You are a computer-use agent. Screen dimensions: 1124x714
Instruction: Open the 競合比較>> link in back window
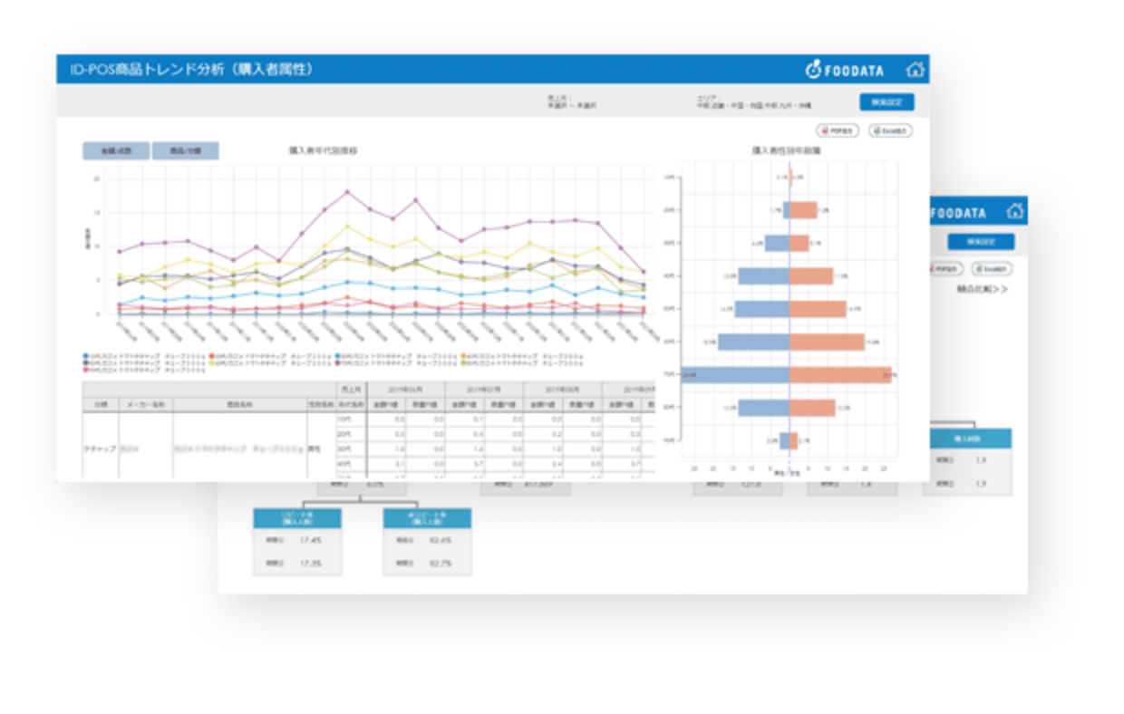(x=983, y=290)
